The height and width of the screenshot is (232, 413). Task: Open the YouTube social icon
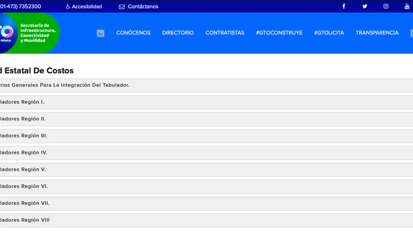pos(407,6)
